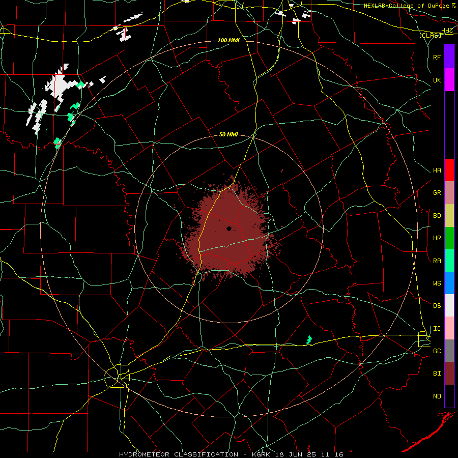
Task: Click the red HA legend color swatch
Action: tap(449, 170)
